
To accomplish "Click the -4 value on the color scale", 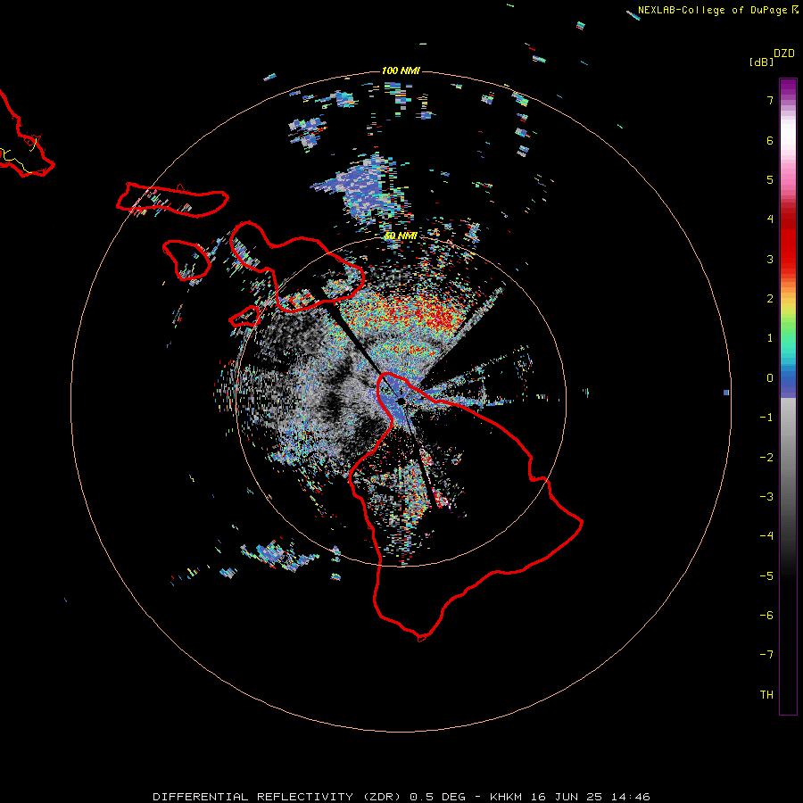I will tap(766, 536).
